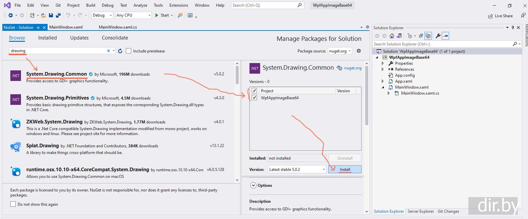528x219 pixels.
Task: Uncheck the WpfAppImageBase64 project checkbox
Action: 254,98
